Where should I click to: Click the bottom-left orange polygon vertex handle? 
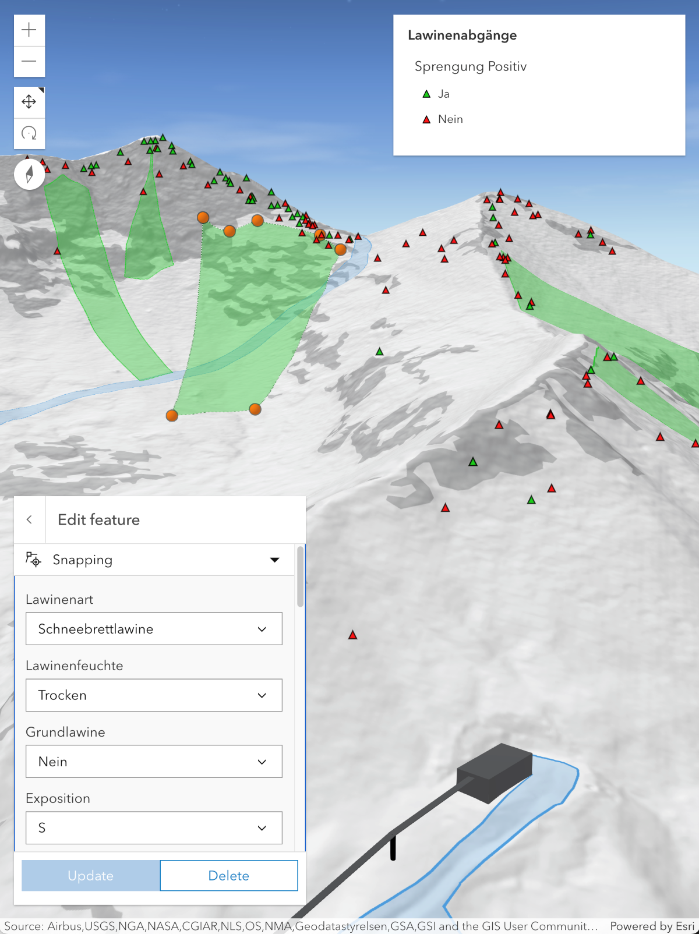coord(172,415)
